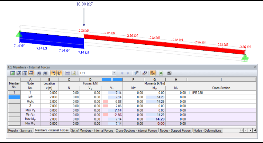Click the third toolbar icon with down arrow

[25, 73]
